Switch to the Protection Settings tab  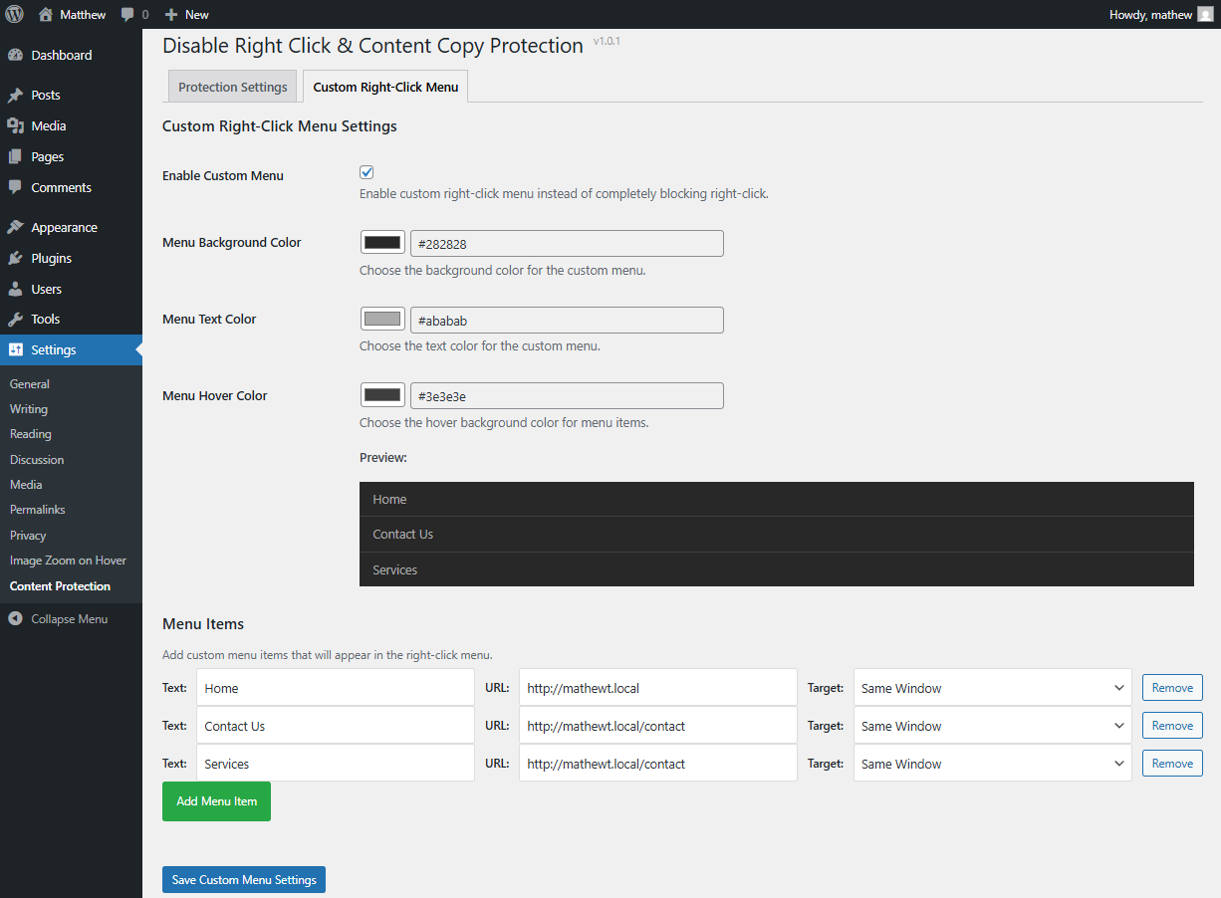pos(232,87)
